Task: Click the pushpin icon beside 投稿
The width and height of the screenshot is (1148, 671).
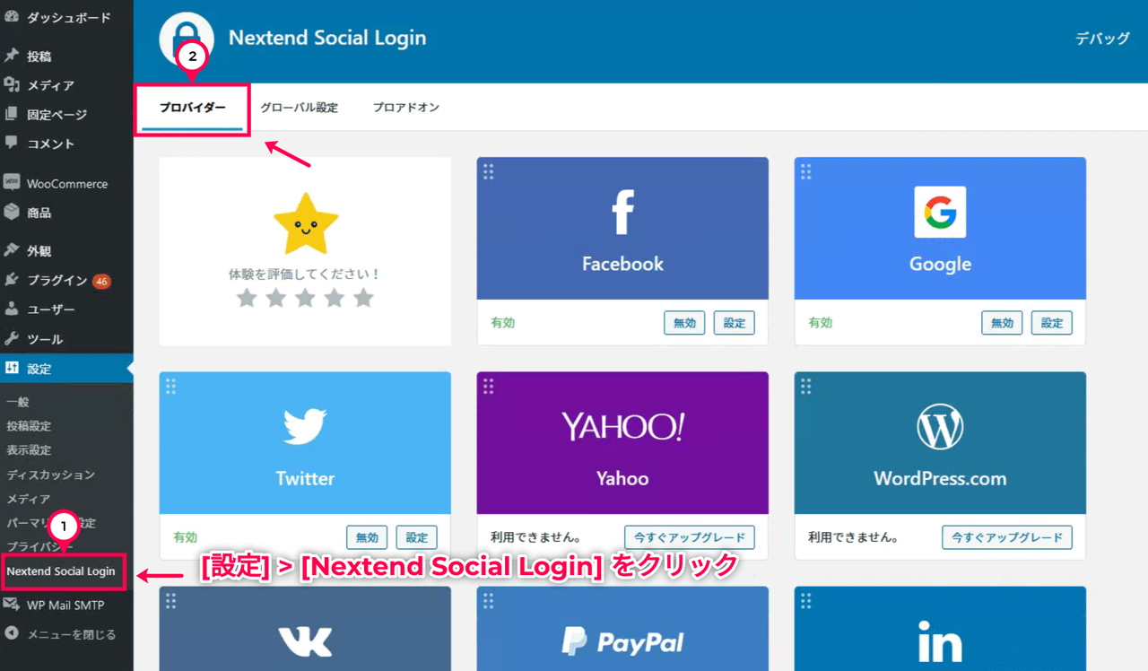Action: tap(12, 56)
